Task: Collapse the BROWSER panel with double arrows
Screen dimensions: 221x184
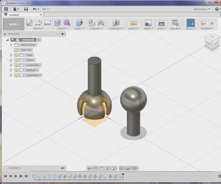Action: (x=5, y=34)
